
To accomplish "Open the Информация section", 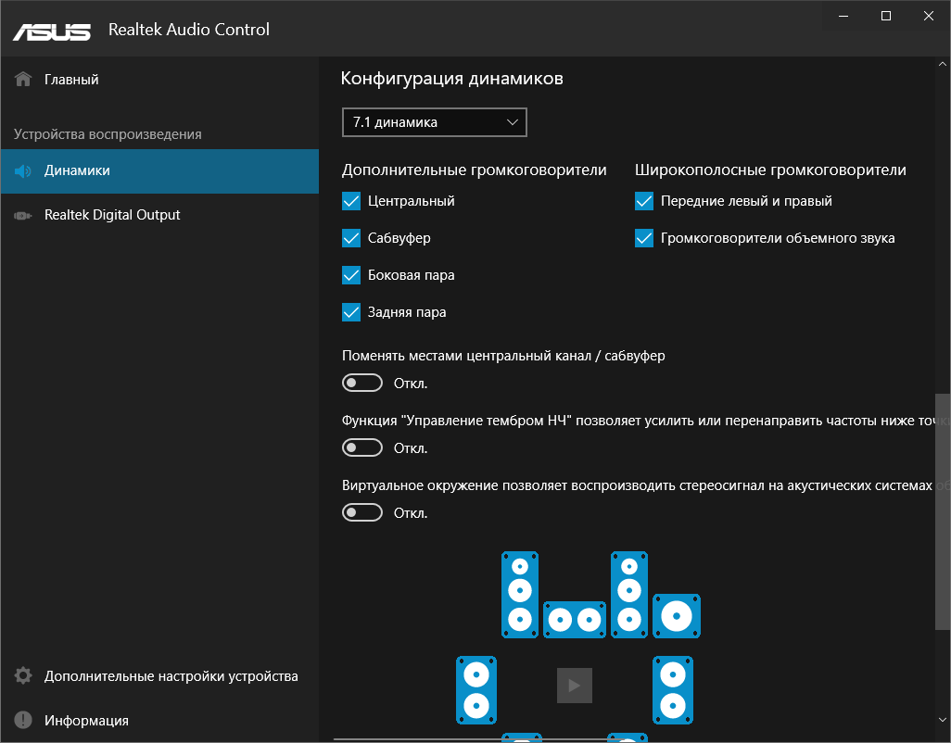I will tap(86, 721).
